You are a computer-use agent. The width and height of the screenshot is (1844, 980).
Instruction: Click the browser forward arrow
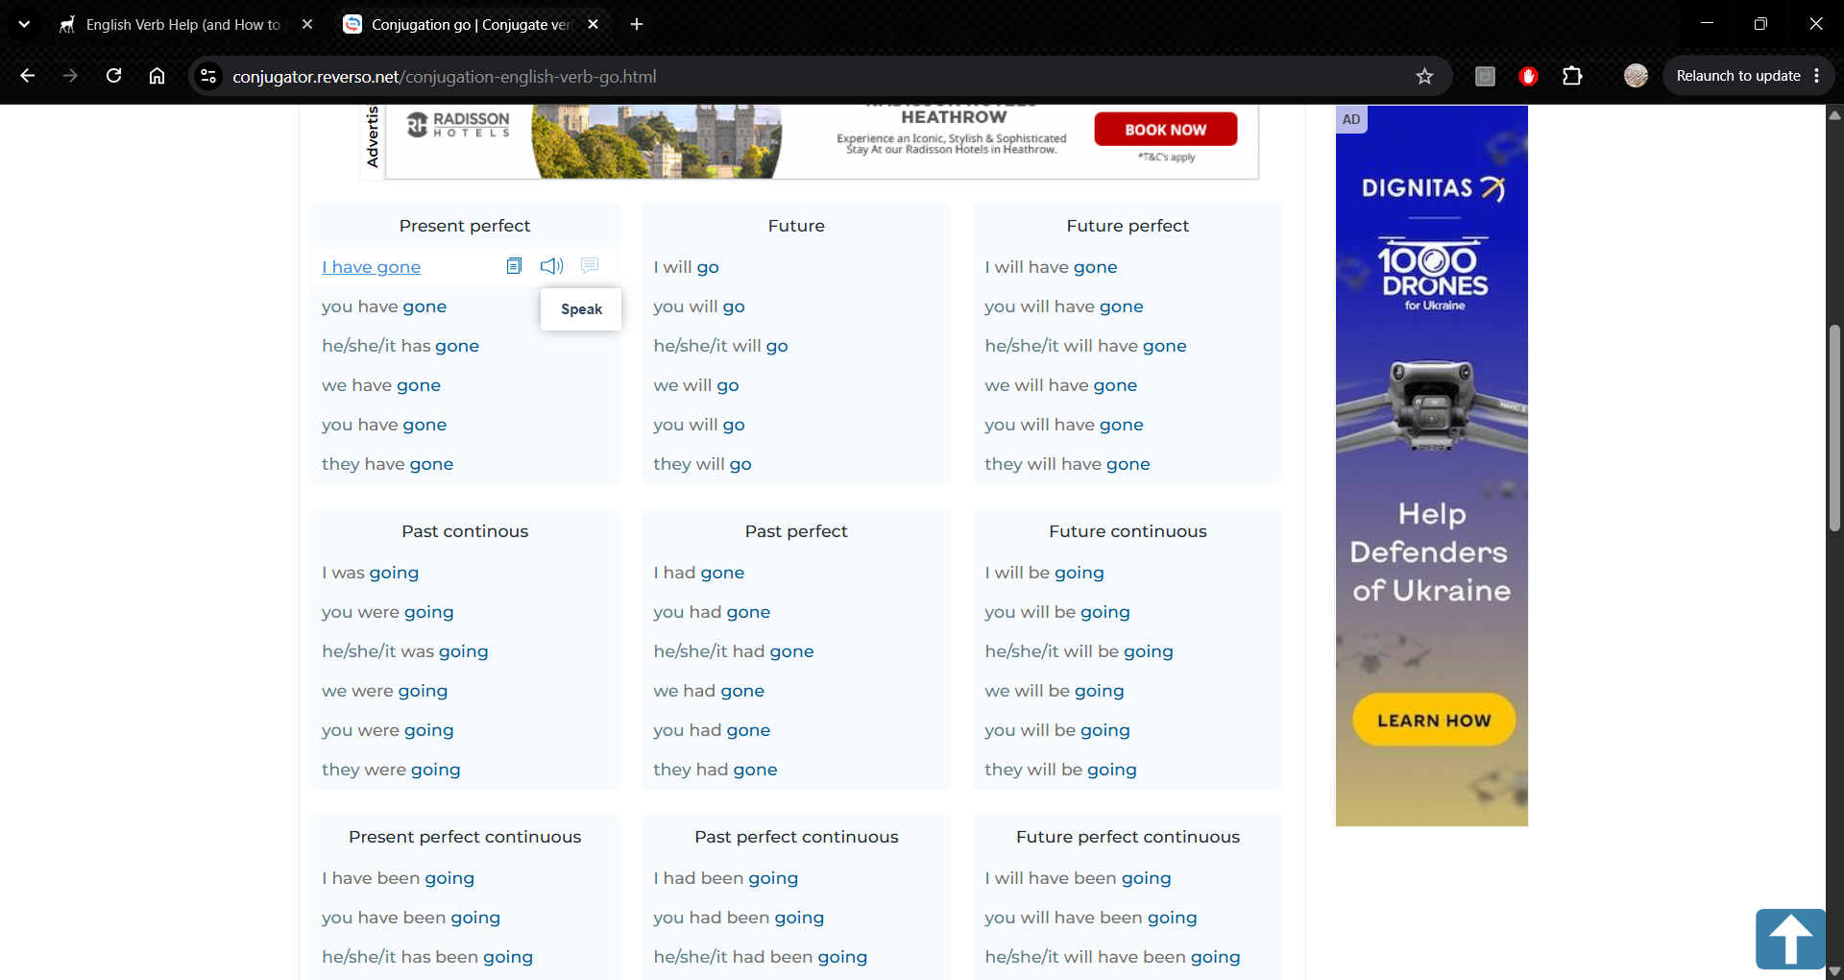point(70,76)
